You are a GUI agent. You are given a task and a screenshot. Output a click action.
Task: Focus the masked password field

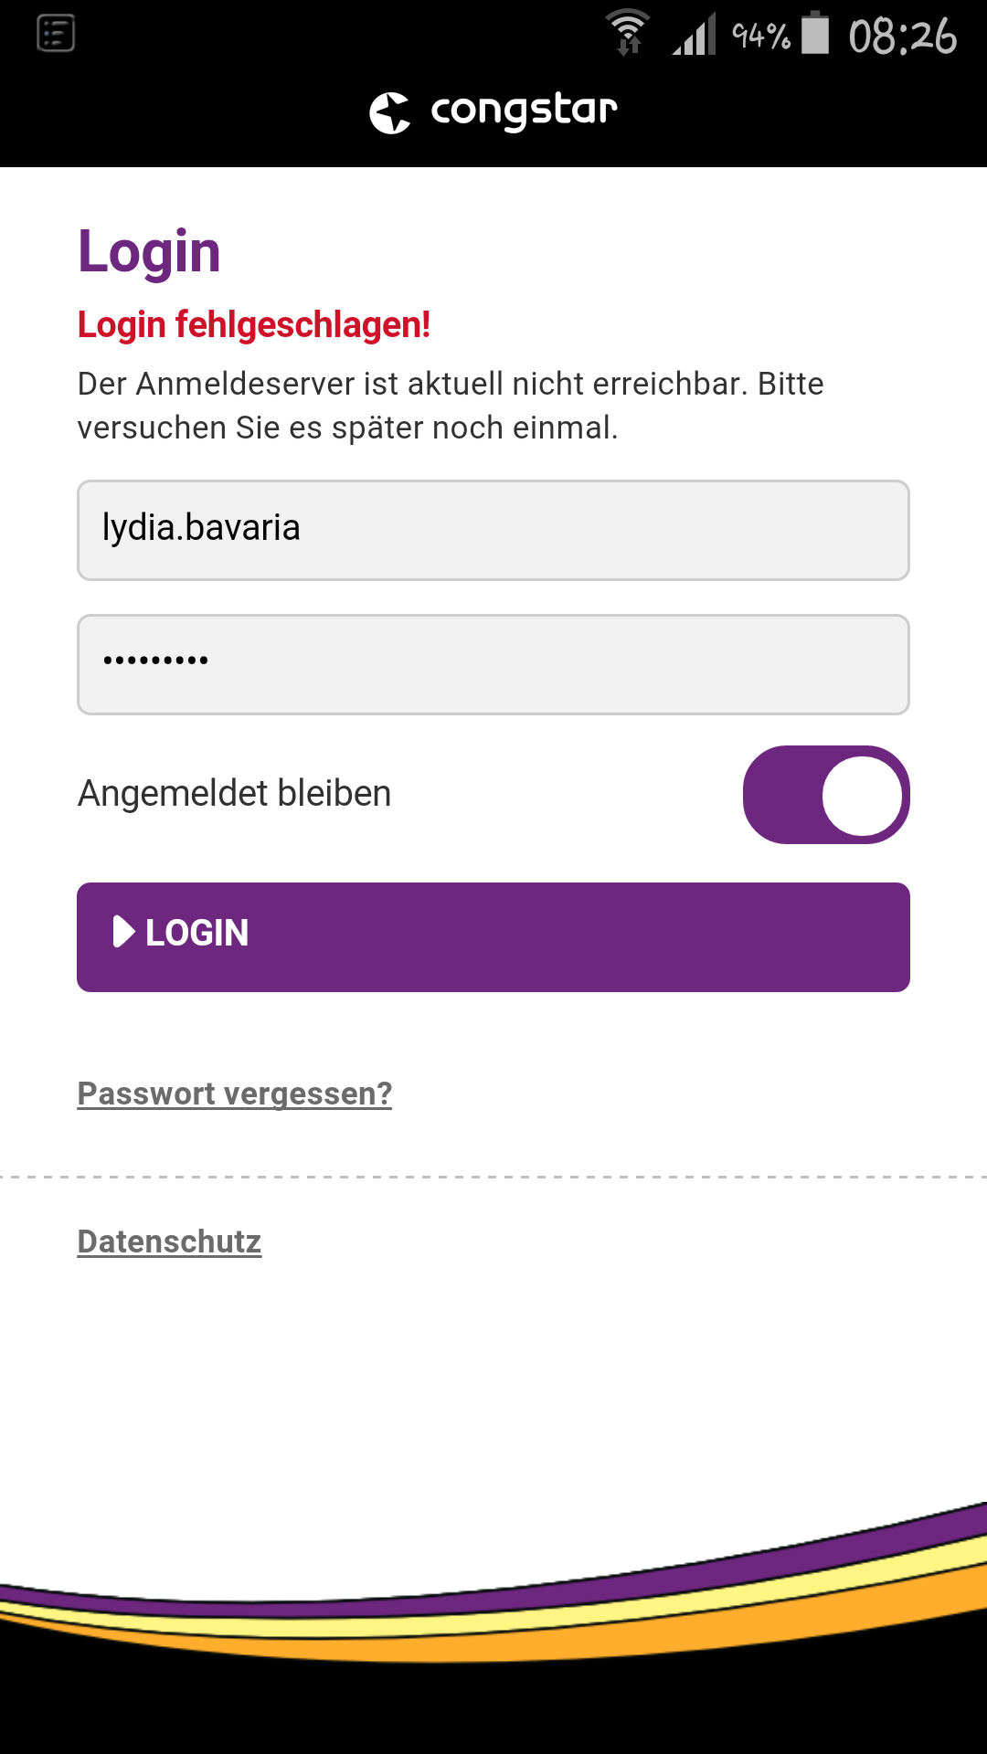tap(493, 664)
